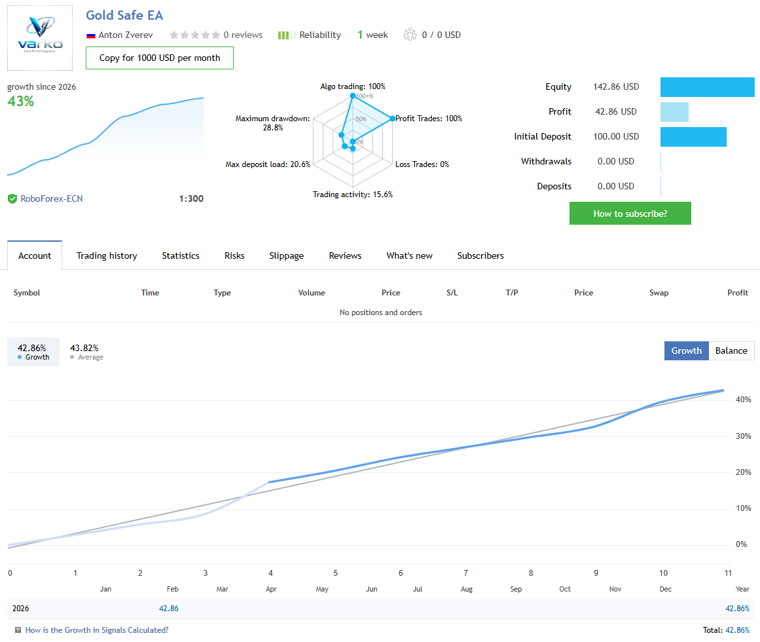This screenshot has width=760, height=642.
Task: Click the How to subscribe button
Action: [630, 214]
